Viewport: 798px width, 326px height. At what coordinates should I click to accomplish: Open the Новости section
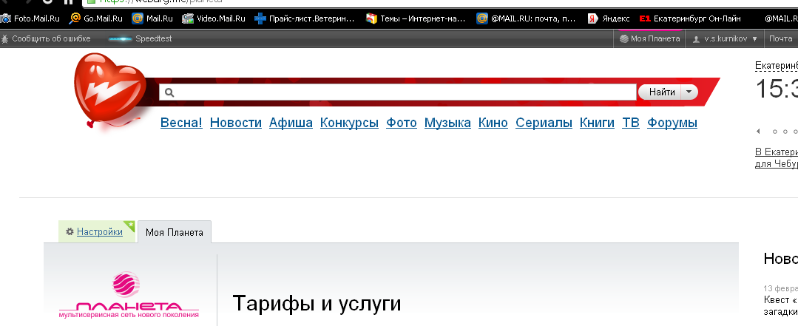point(236,123)
